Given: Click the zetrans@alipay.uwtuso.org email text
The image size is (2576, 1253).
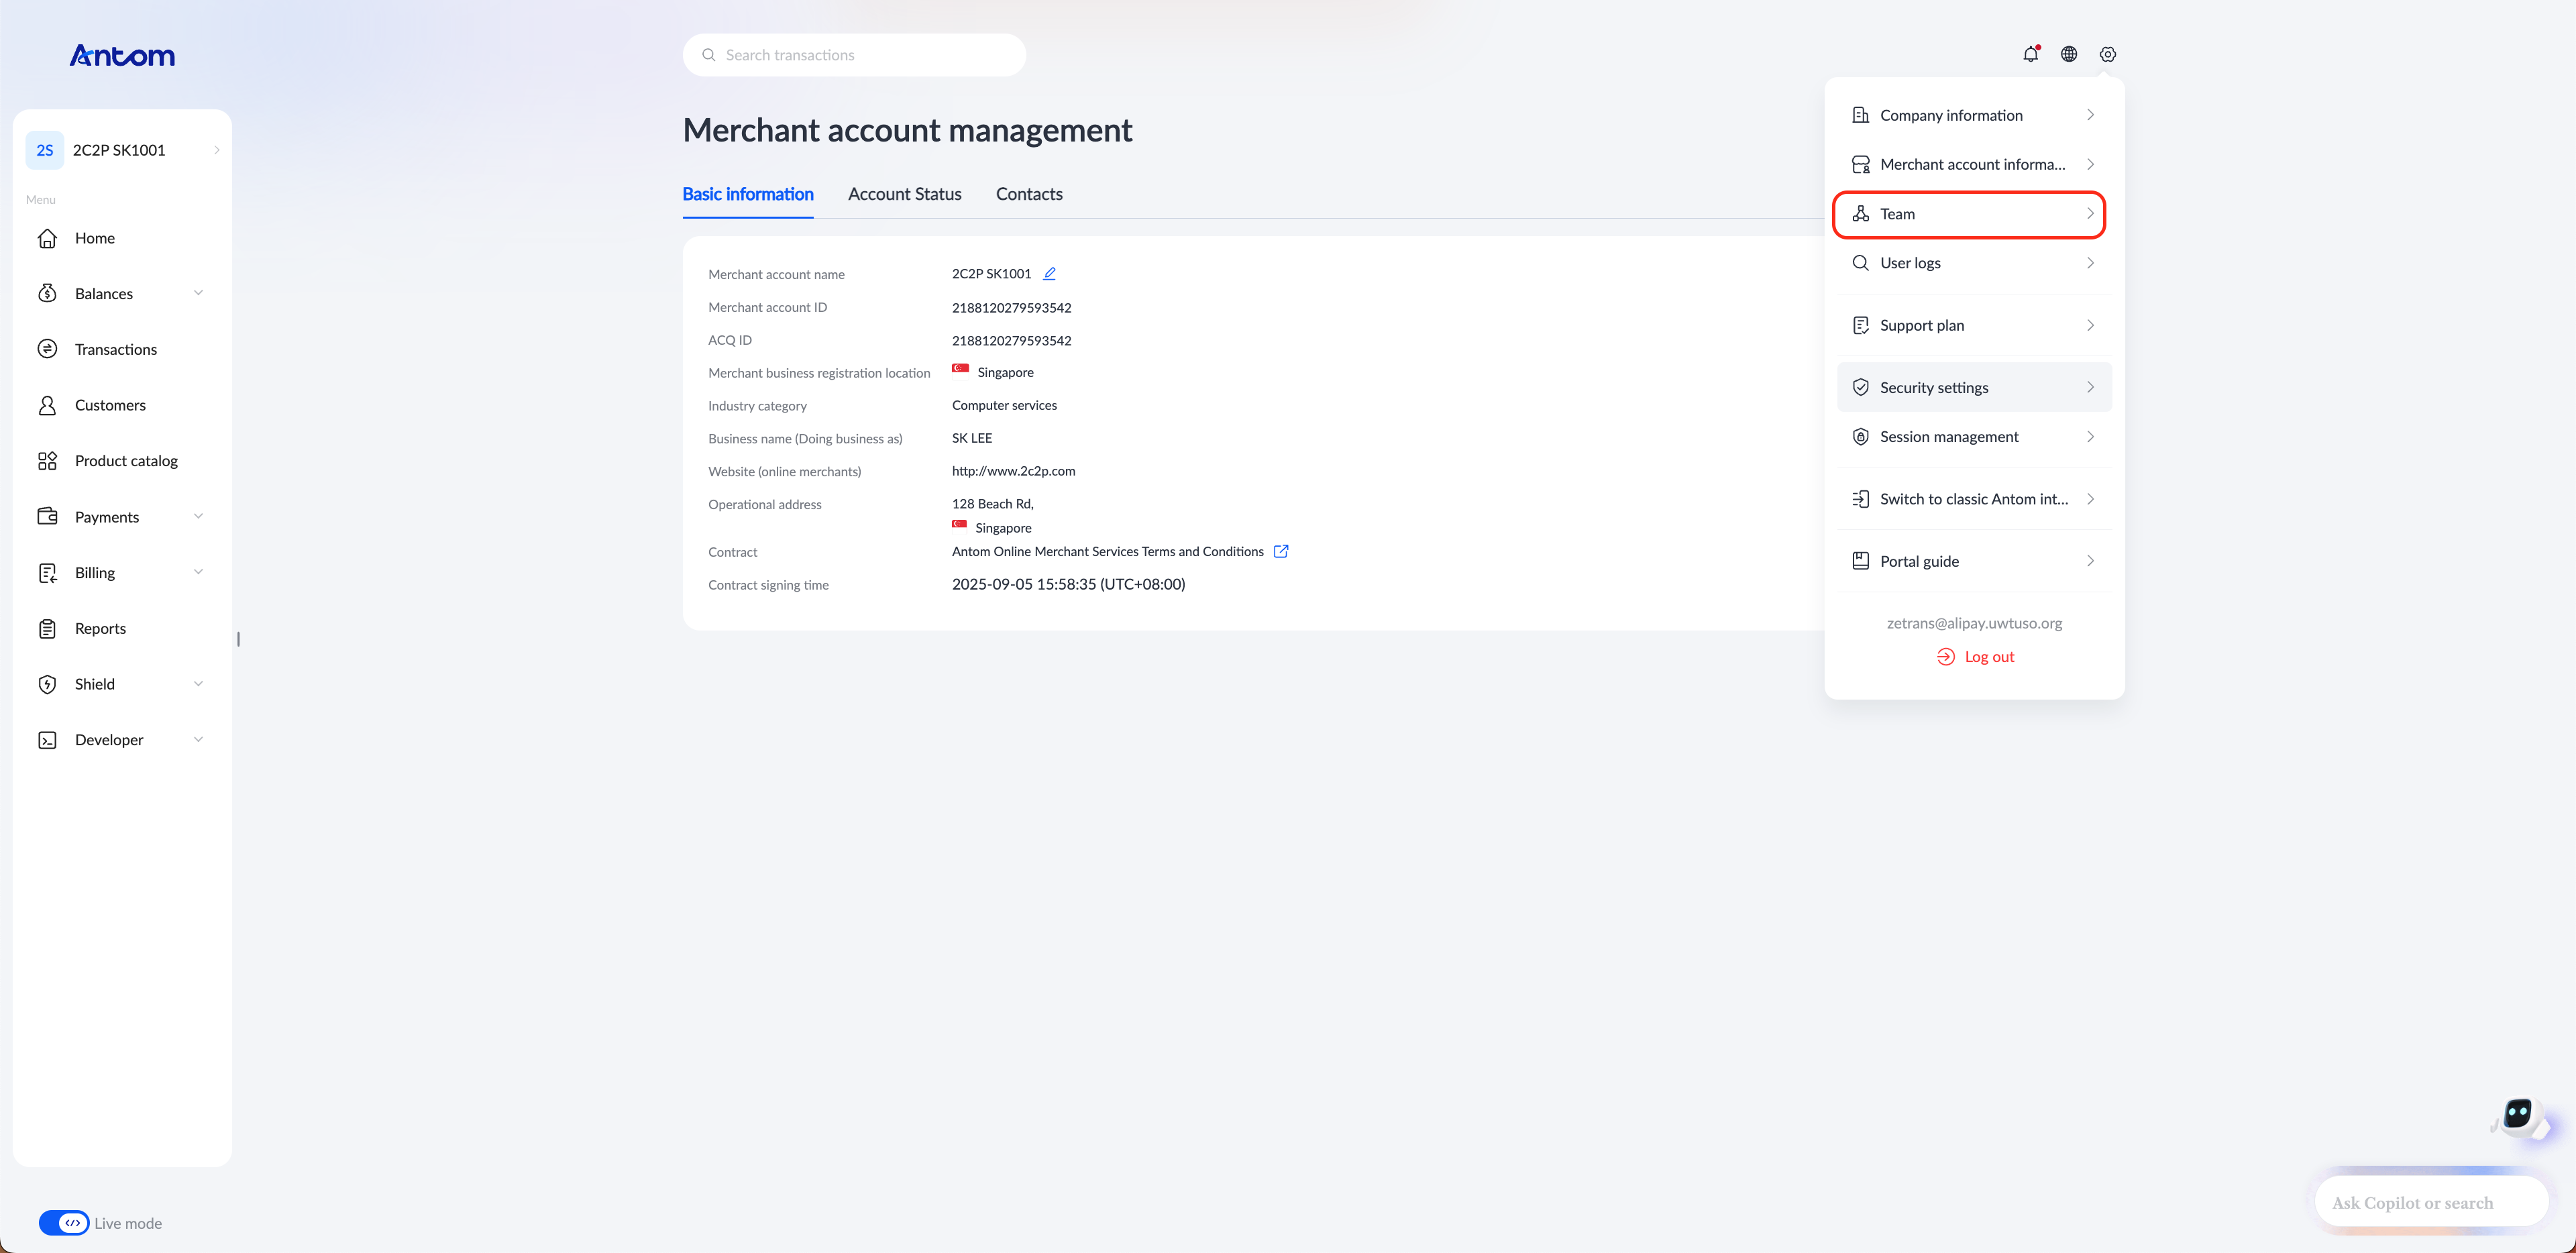Looking at the screenshot, I should pyautogui.click(x=1974, y=623).
